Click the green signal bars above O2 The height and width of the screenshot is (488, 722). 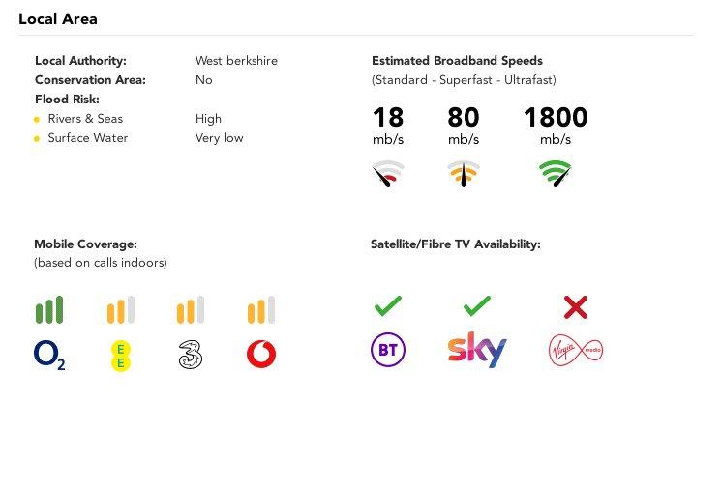coord(49,309)
